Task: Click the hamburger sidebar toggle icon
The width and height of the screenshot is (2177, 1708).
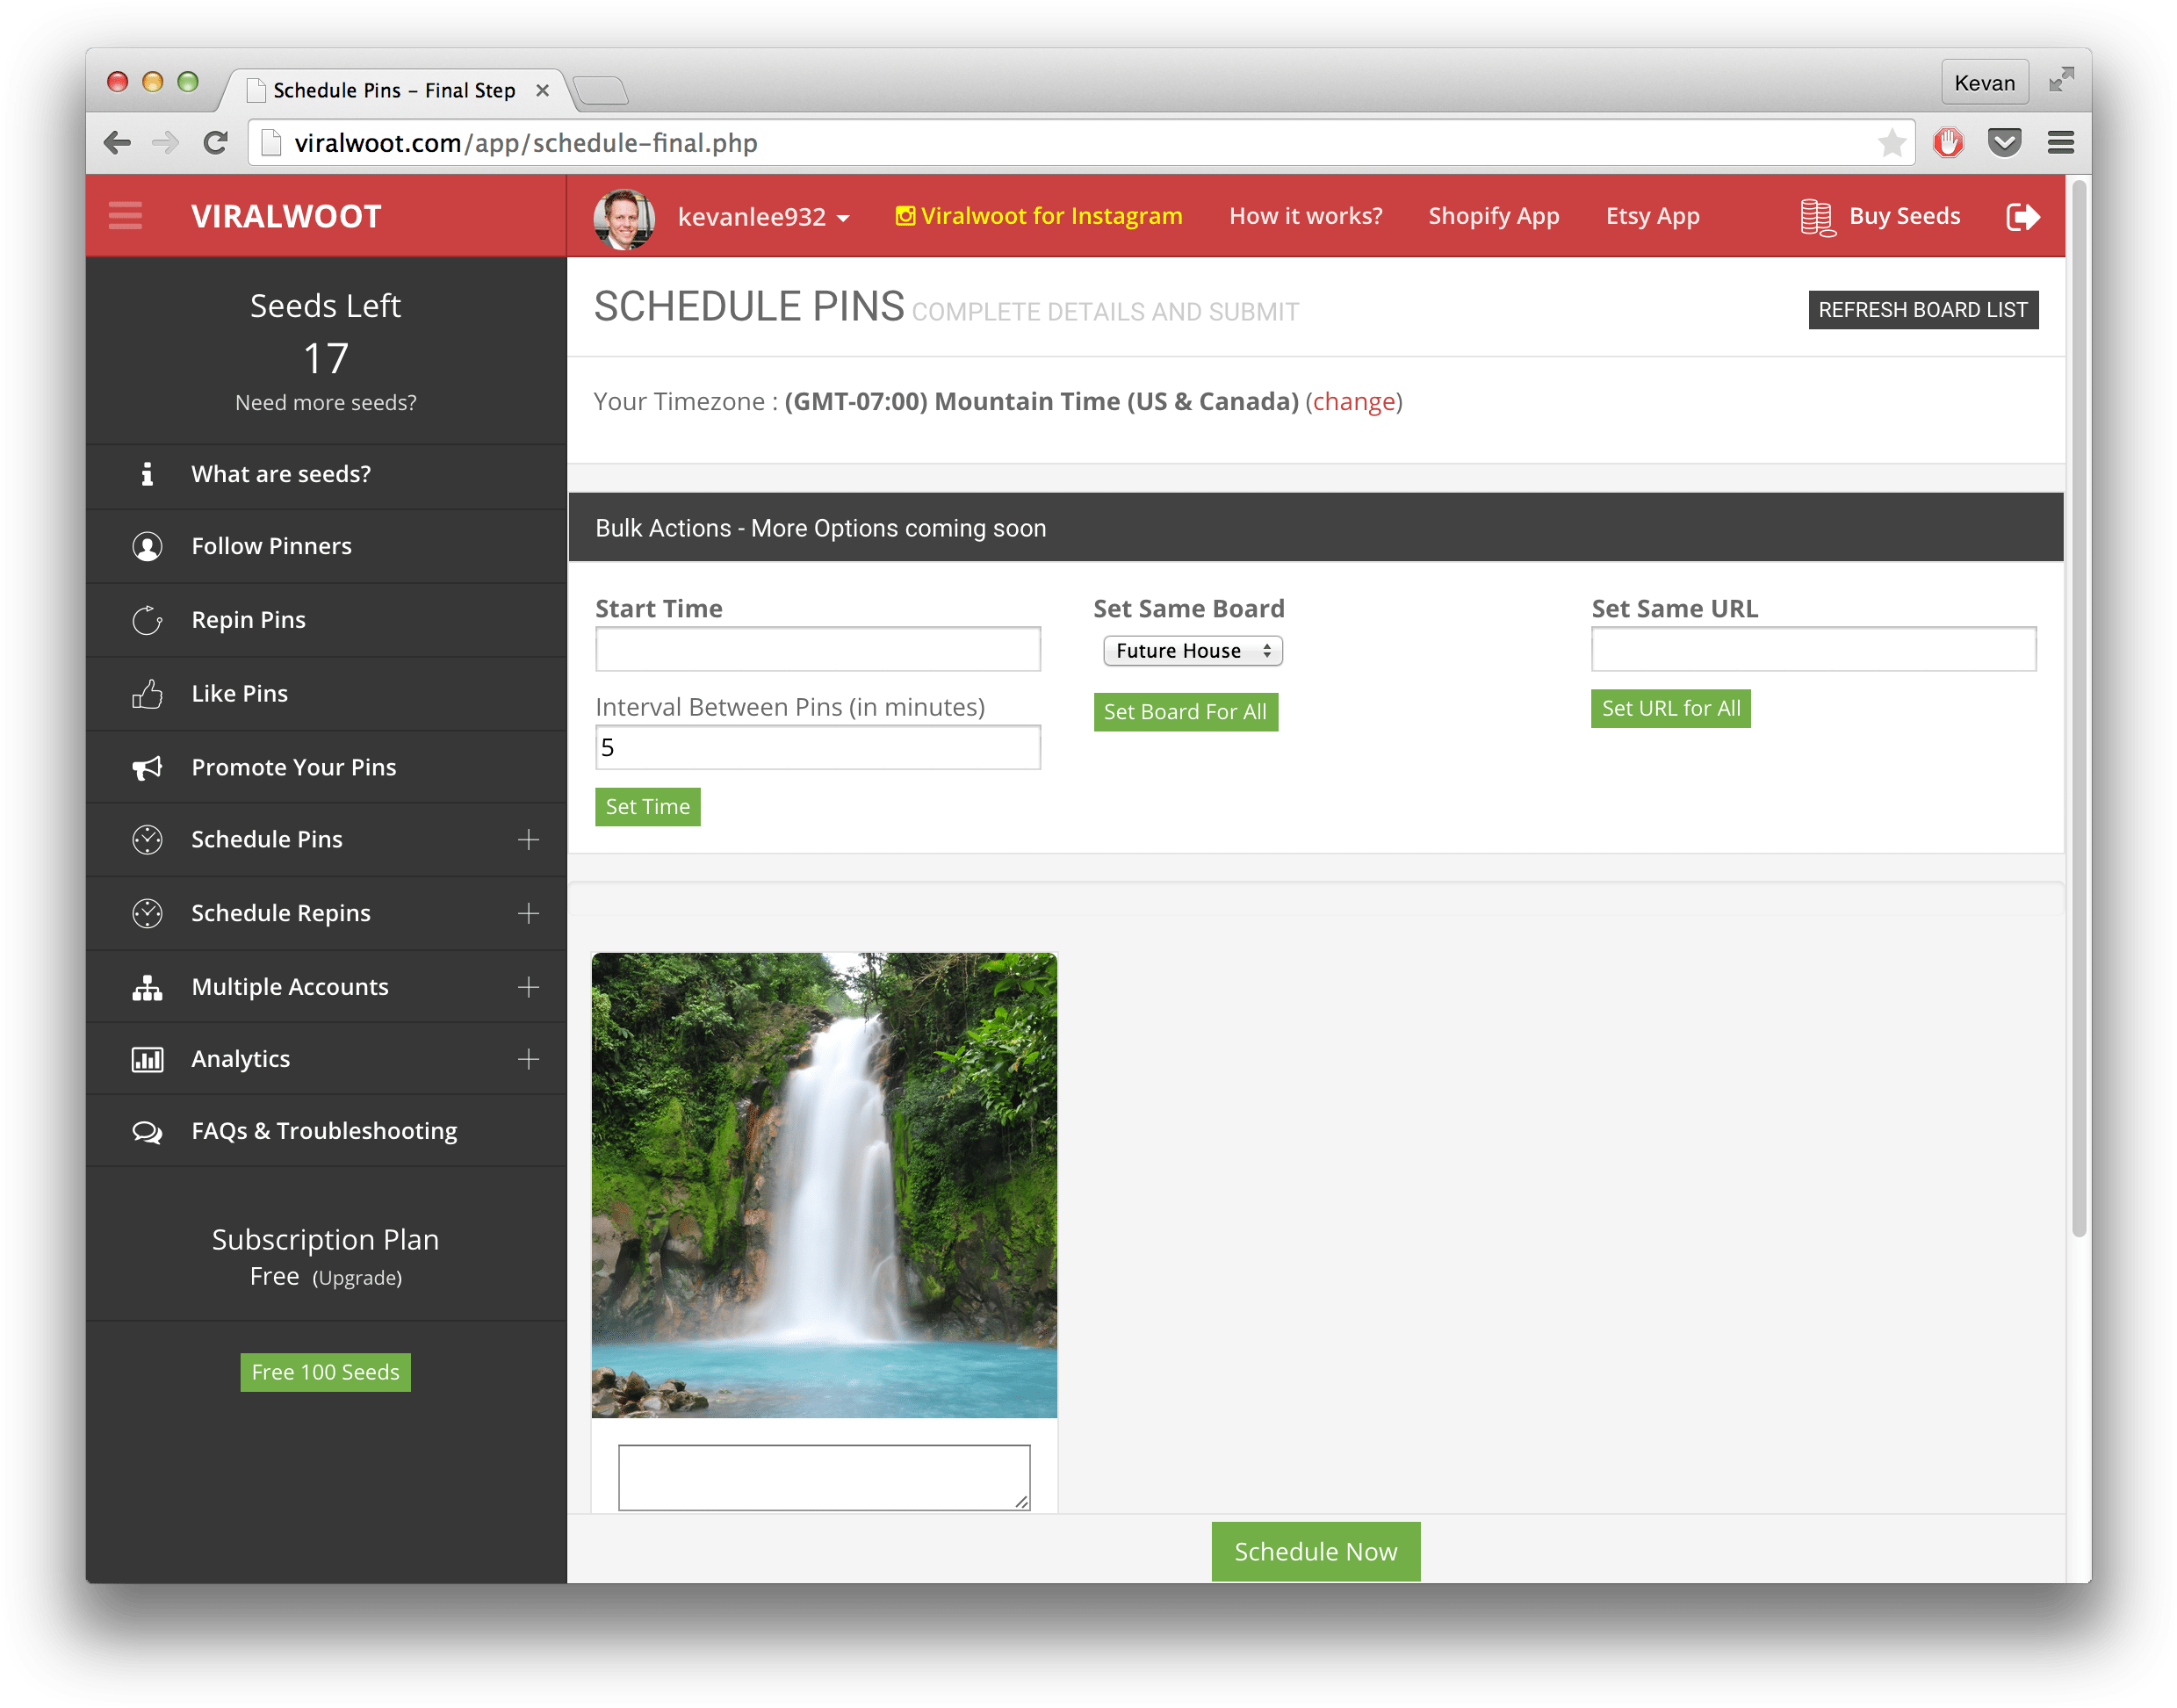Action: pos(125,216)
